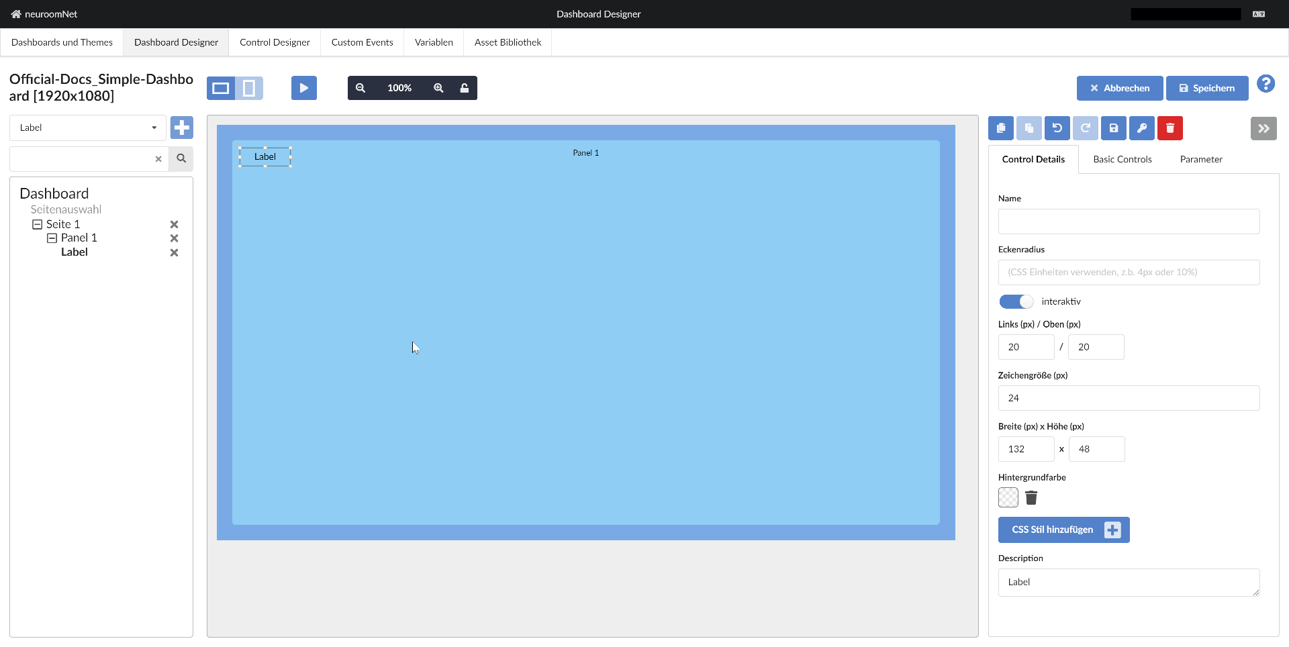This screenshot has width=1289, height=647.
Task: Collapse the right panel with double-arrow button
Action: (1264, 128)
